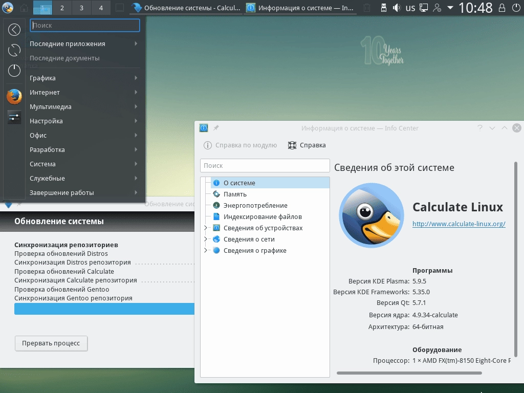Switch to virtual desktop 2
The height and width of the screenshot is (393, 524).
click(62, 7)
